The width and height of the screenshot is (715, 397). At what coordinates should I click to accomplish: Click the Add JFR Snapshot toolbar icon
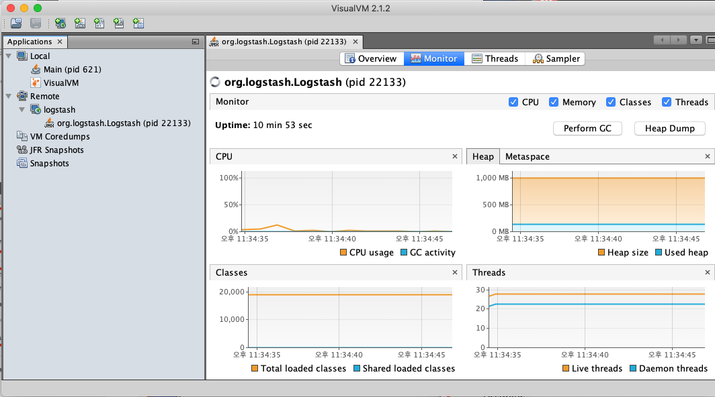coord(118,23)
